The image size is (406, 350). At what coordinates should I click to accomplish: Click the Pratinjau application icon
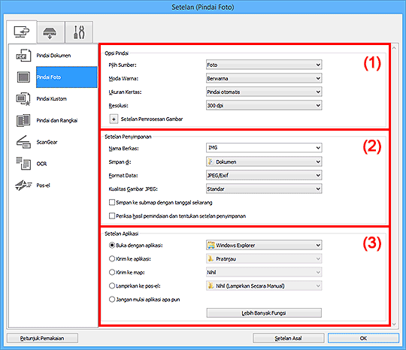pyautogui.click(x=211, y=258)
